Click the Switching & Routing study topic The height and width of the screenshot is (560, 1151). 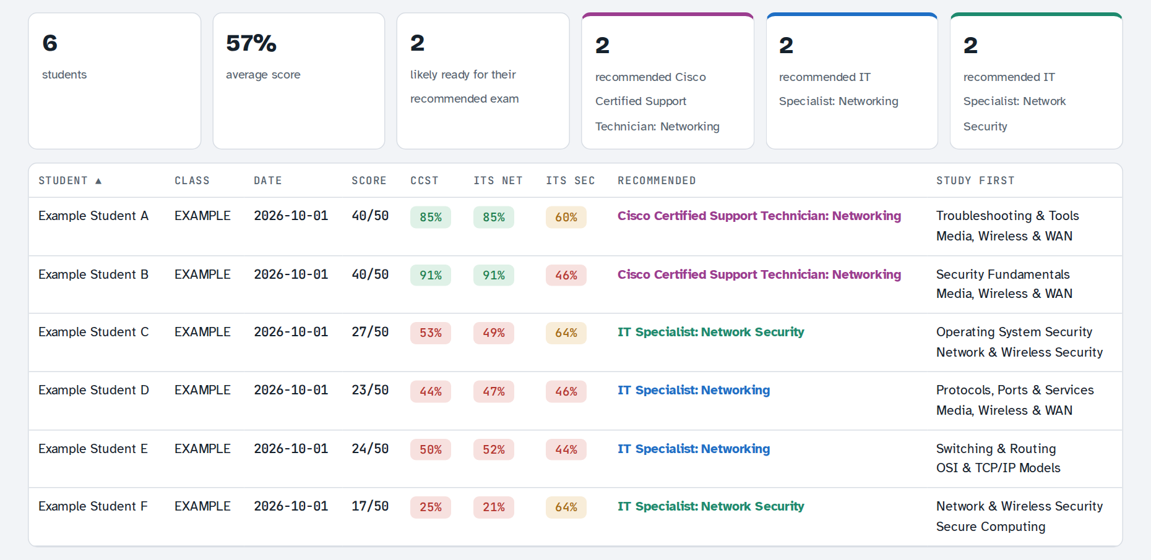coord(996,449)
